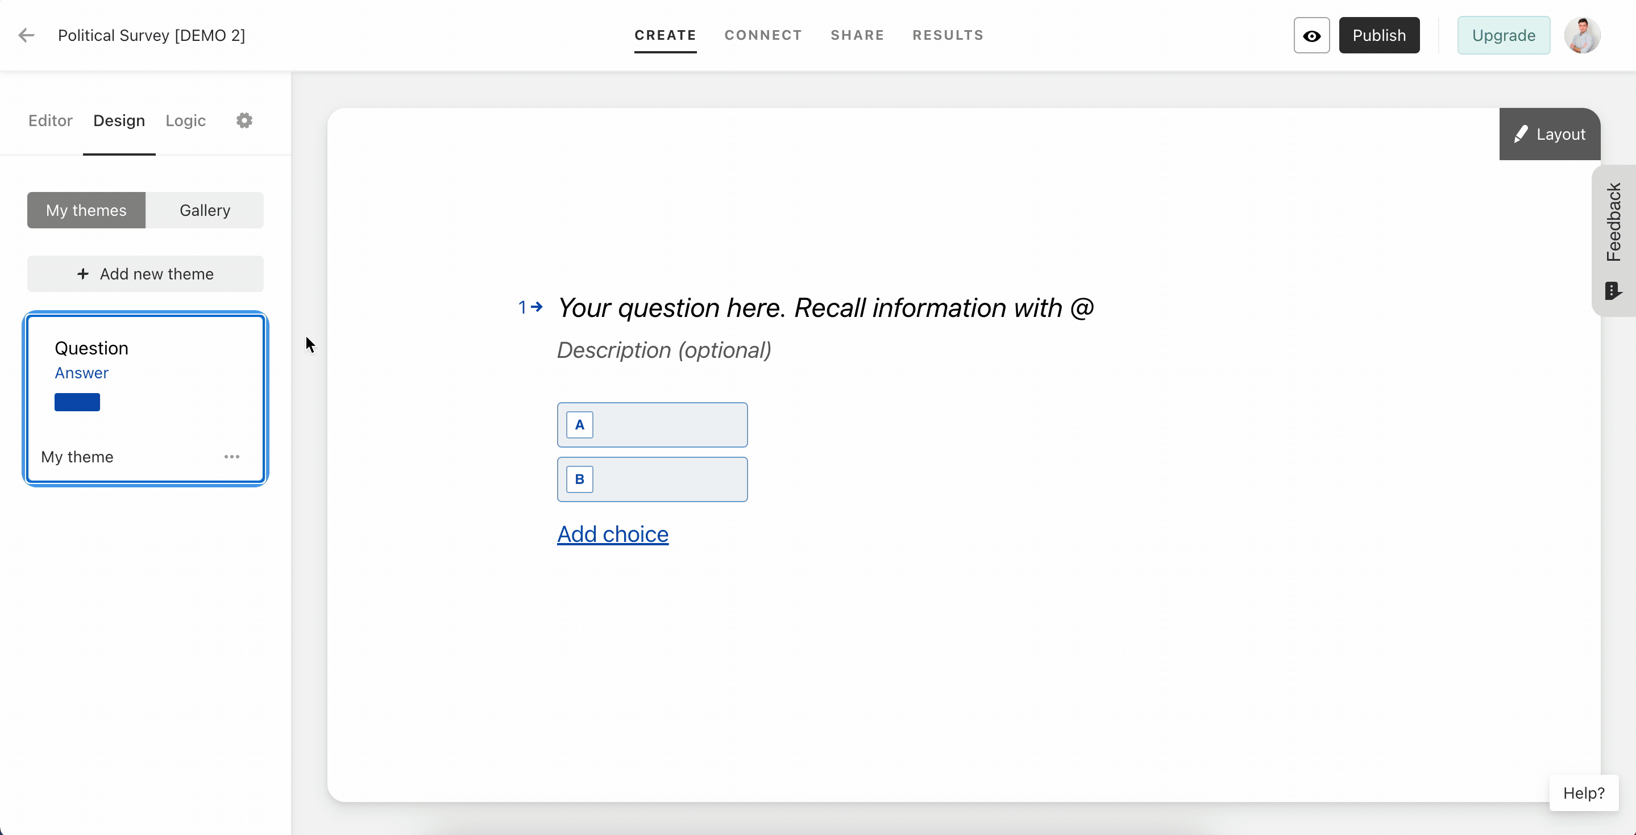Image resolution: width=1636 pixels, height=835 pixels.
Task: Click the pencil icon on Layout button
Action: (1521, 134)
